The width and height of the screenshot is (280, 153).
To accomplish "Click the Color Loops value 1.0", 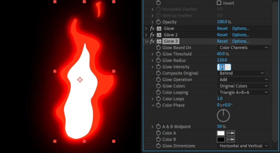I will (x=220, y=99).
